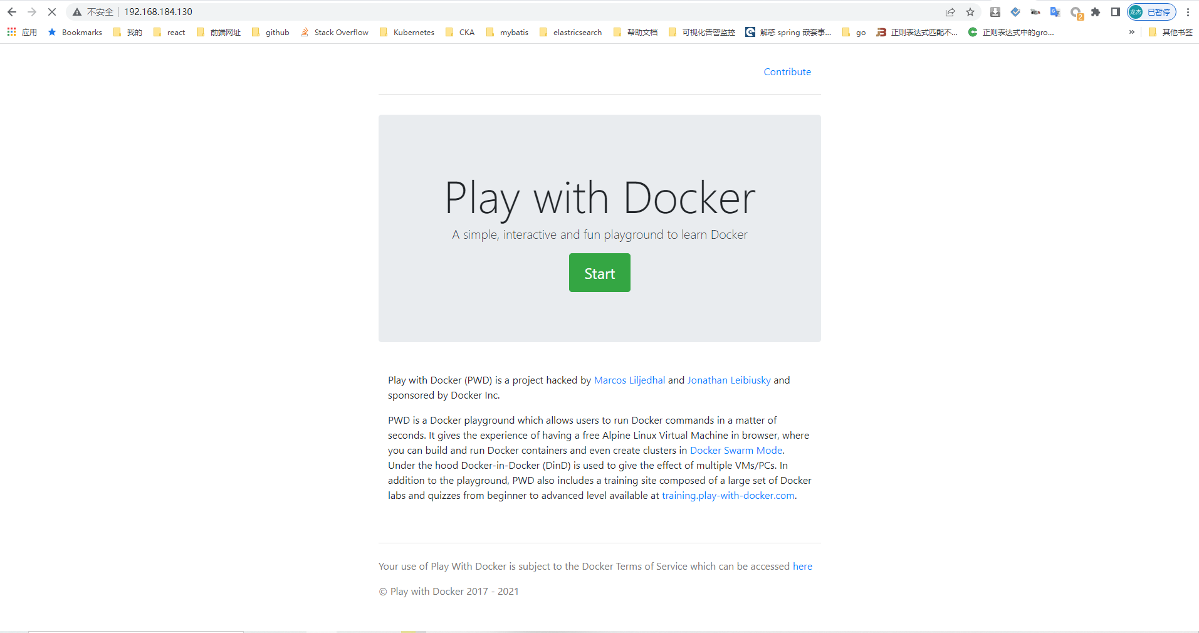The height and width of the screenshot is (633, 1199).
Task: Open the blue checkmark extension
Action: [1015, 12]
